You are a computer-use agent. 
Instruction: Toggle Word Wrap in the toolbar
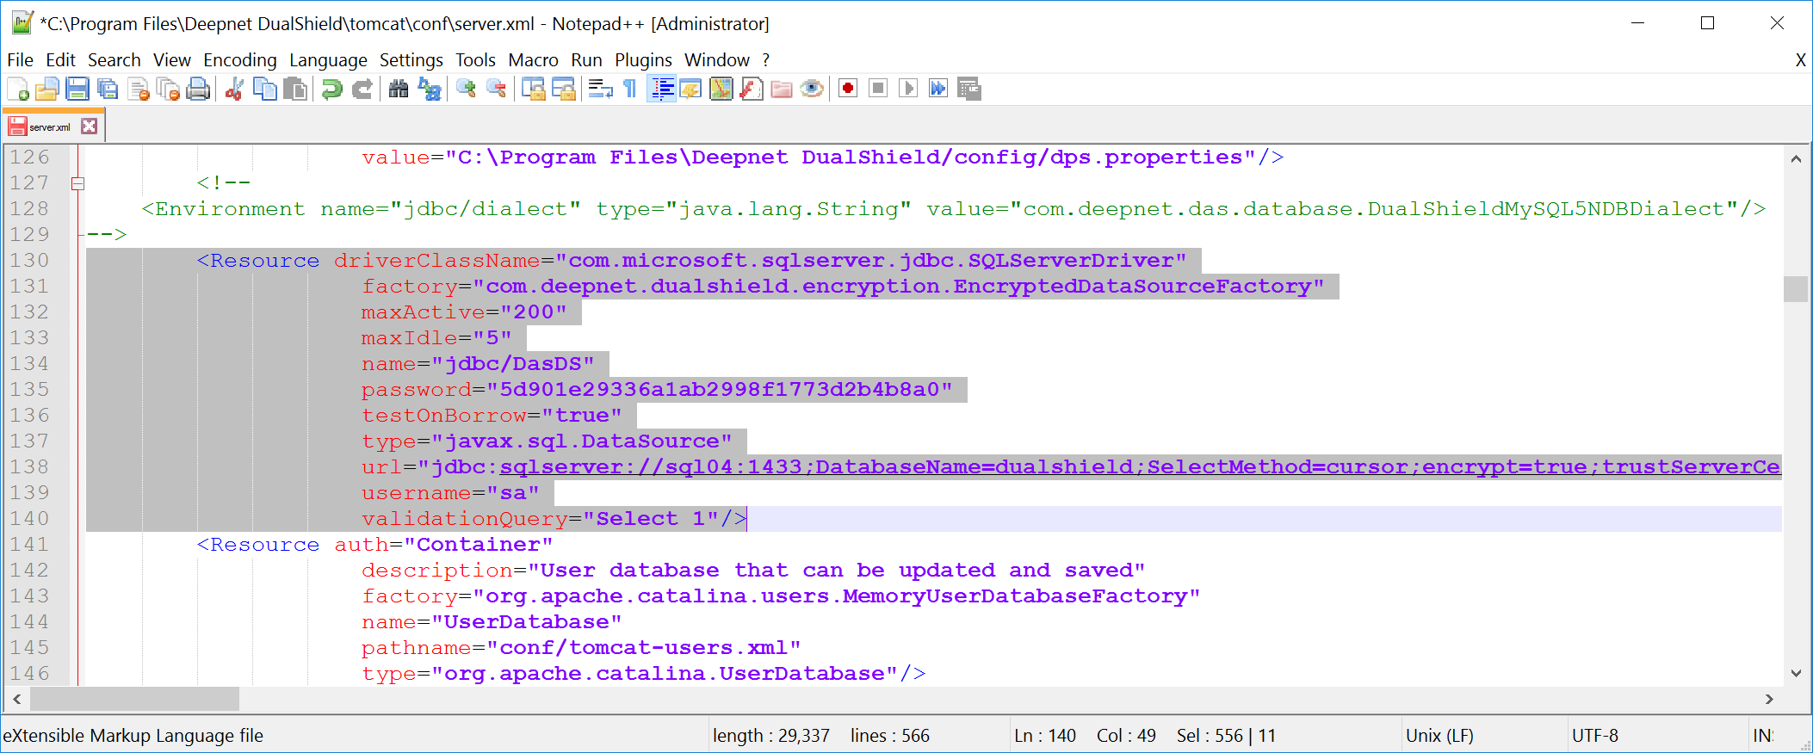[600, 89]
